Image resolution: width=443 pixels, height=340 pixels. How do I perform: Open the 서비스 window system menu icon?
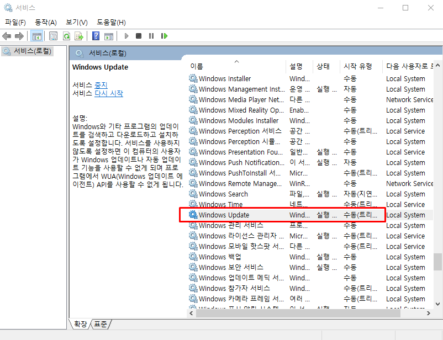tap(8, 8)
